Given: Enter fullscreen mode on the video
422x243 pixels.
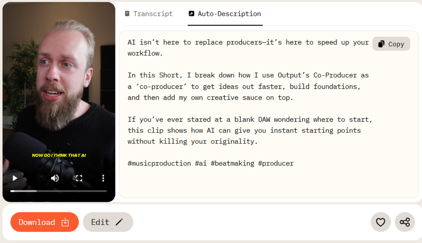Looking at the screenshot, I should 79,178.
